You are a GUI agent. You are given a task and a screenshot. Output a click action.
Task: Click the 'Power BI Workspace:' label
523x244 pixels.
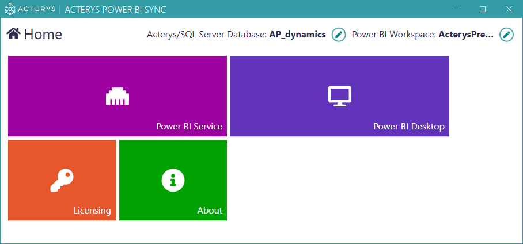click(x=394, y=35)
